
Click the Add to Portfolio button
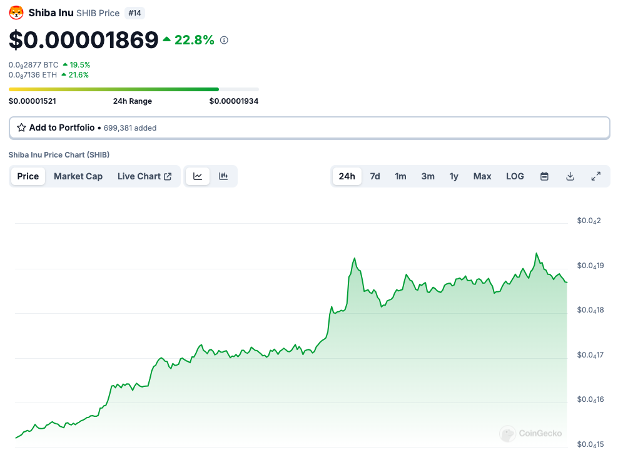tap(310, 128)
